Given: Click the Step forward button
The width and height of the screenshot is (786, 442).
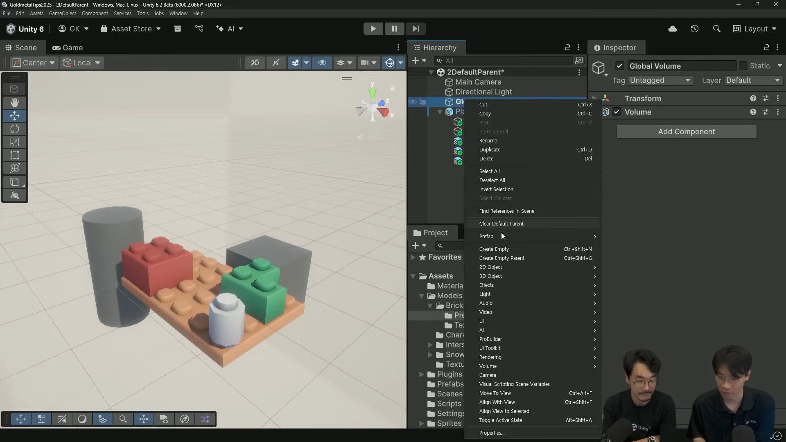Looking at the screenshot, I should click(416, 29).
